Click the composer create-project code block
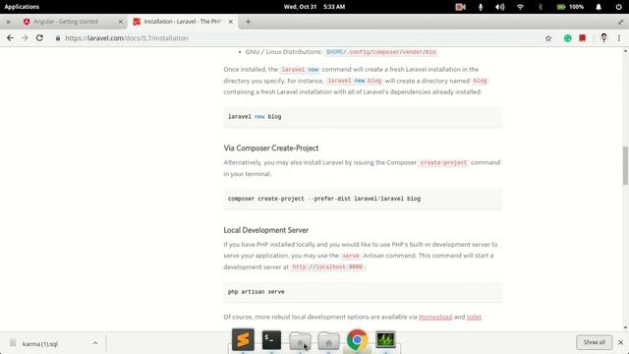Screen dimensions: 629x354 click(363, 199)
